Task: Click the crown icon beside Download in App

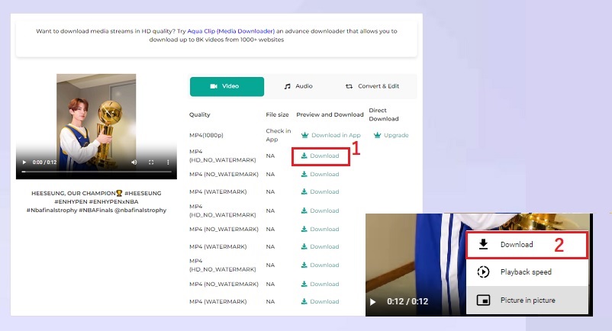Action: pos(304,135)
